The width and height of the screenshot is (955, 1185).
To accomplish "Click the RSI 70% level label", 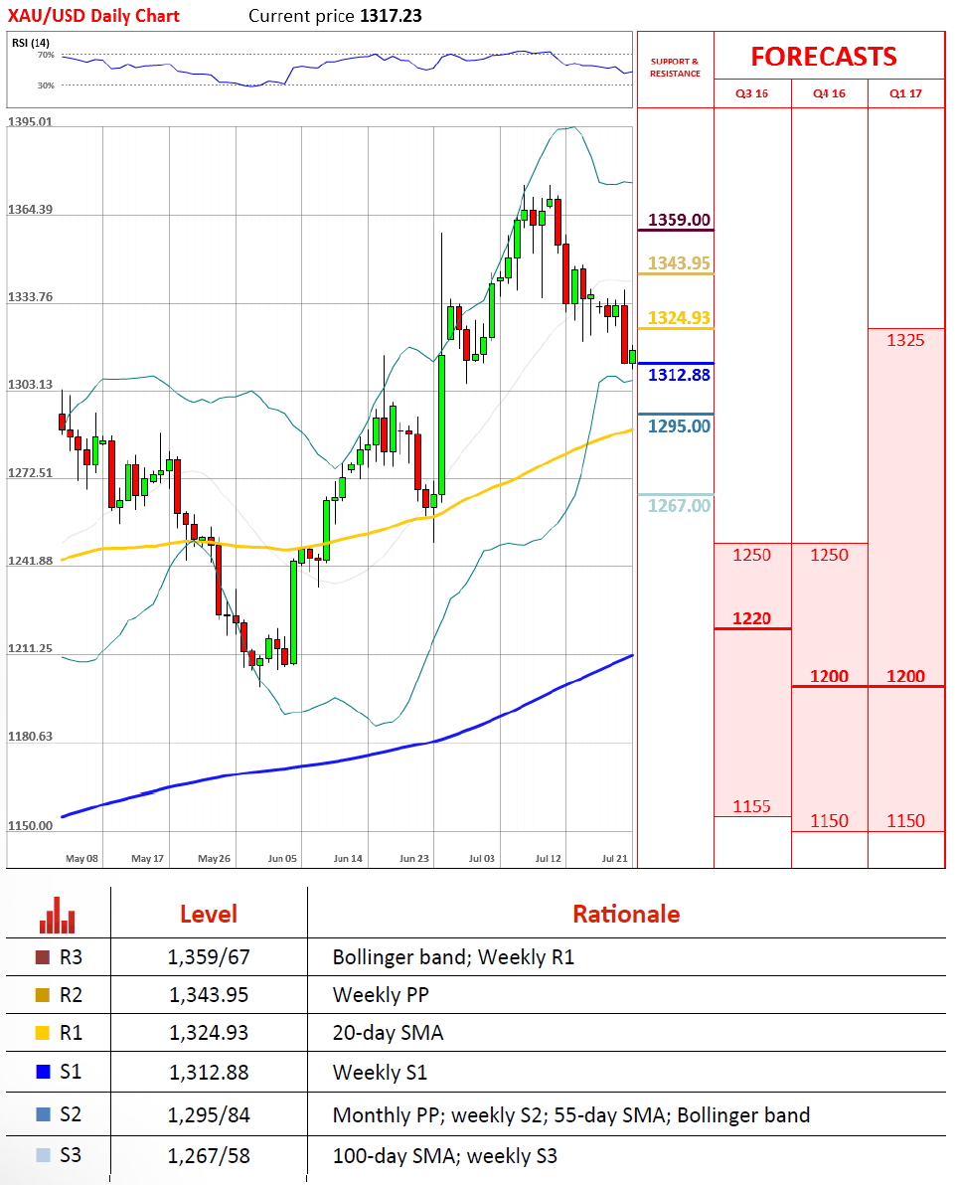I will (x=46, y=55).
